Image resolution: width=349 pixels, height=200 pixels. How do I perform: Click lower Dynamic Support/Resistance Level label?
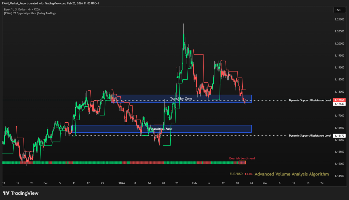tap(310, 136)
